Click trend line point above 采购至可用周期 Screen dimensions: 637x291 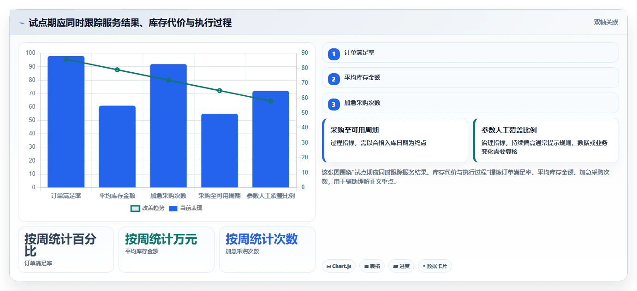tap(220, 91)
